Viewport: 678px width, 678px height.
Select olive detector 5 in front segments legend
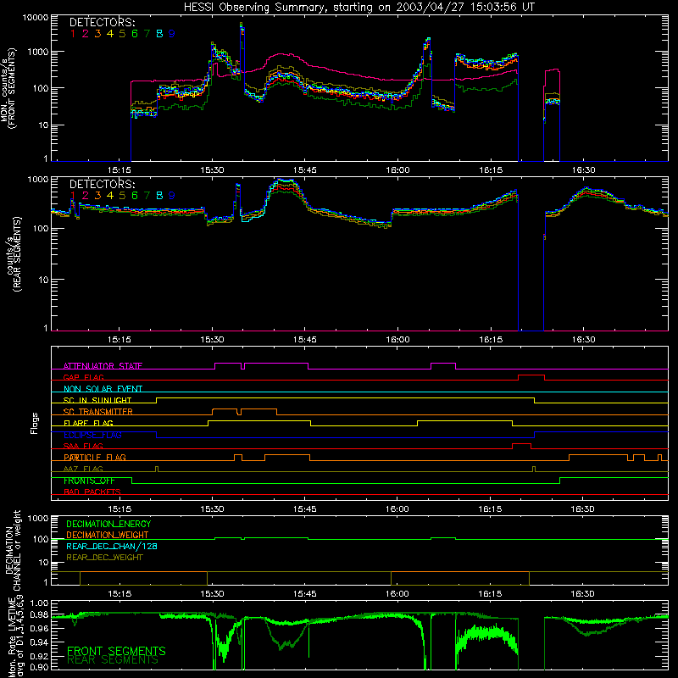tap(122, 34)
